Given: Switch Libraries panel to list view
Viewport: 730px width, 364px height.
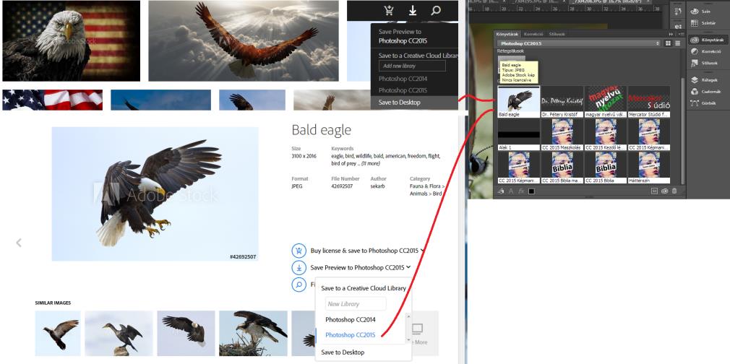Looking at the screenshot, I should 677,43.
